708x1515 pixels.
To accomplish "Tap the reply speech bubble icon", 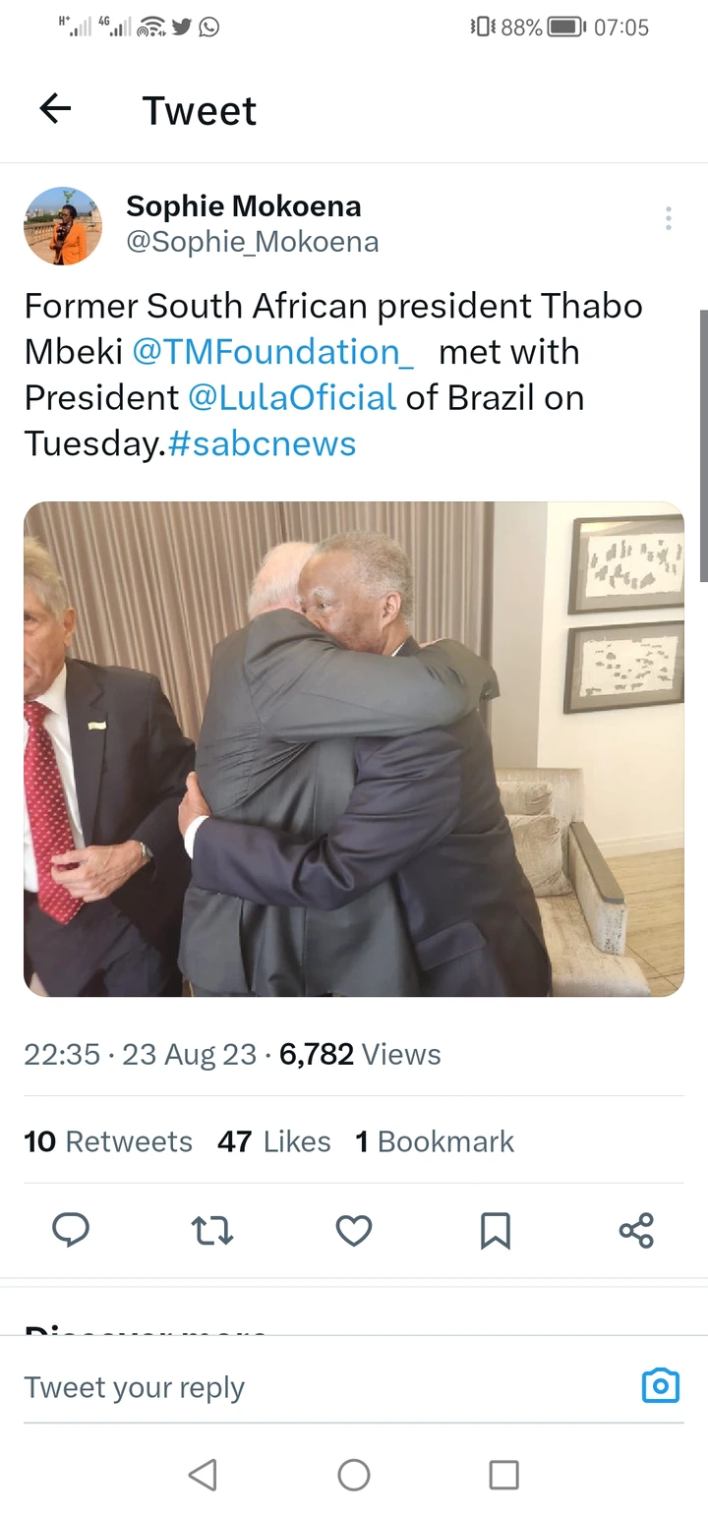I will pyautogui.click(x=71, y=1230).
